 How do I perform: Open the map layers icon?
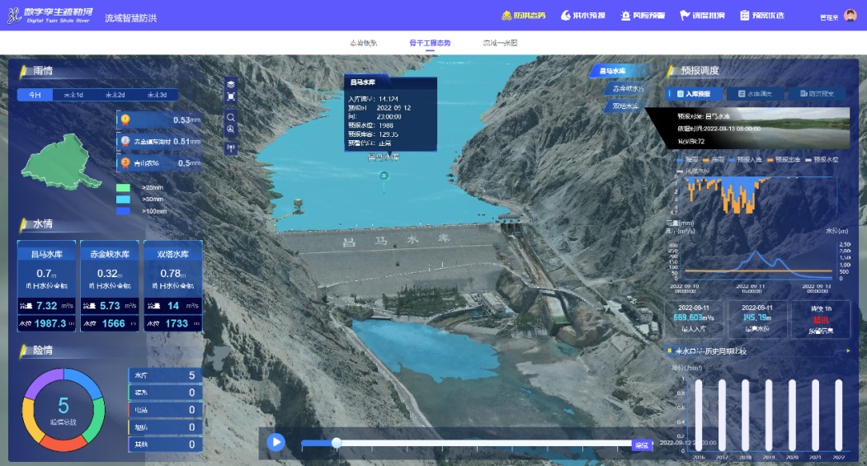click(231, 84)
